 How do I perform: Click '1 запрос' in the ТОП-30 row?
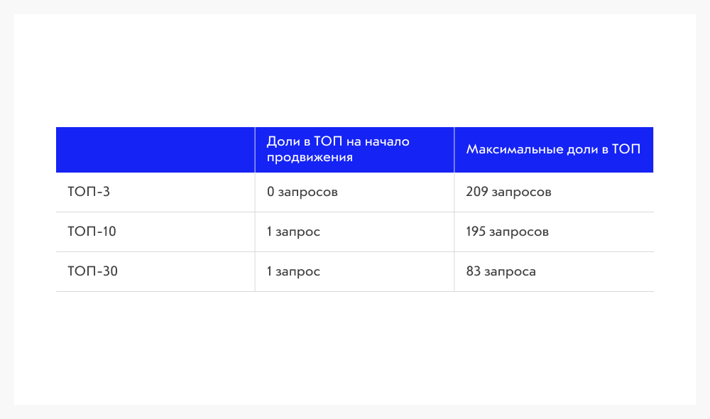293,272
